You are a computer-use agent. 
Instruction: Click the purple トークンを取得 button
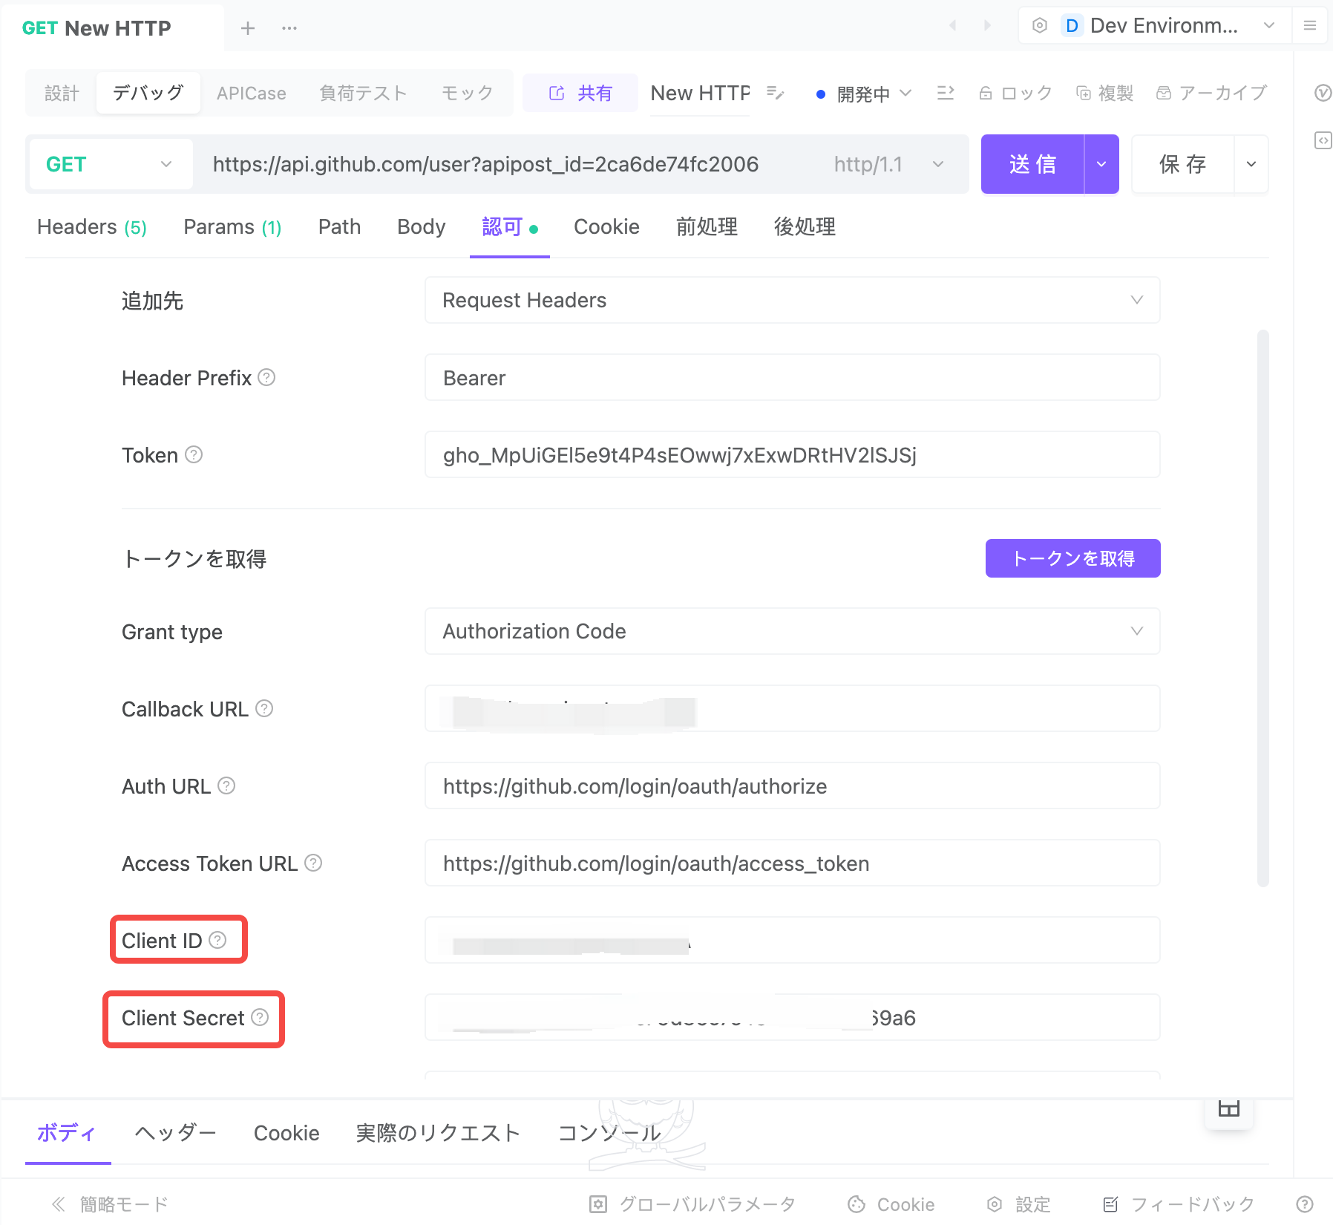point(1072,558)
